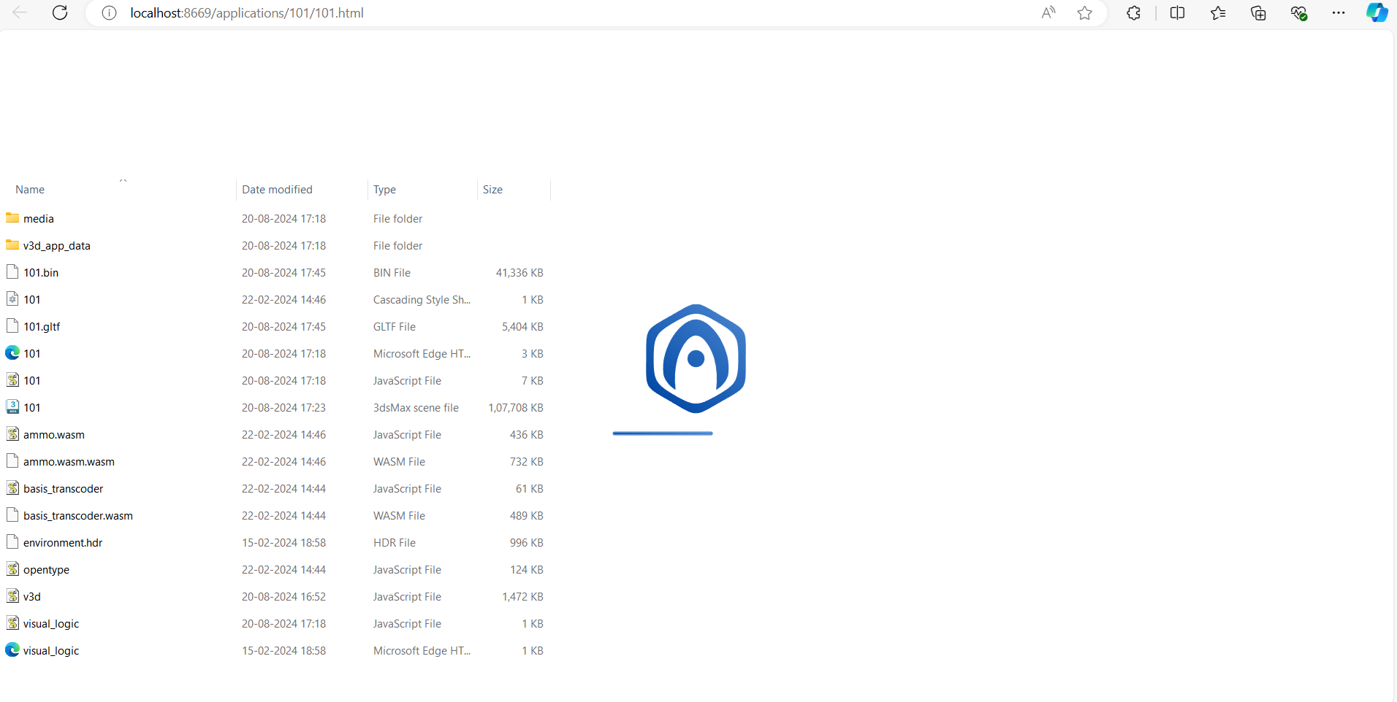Sort by Size column header
Screen dimensions: 1397x702
[492, 190]
